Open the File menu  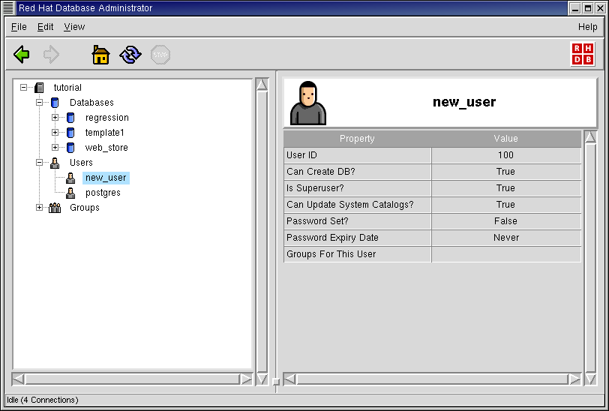tap(19, 27)
